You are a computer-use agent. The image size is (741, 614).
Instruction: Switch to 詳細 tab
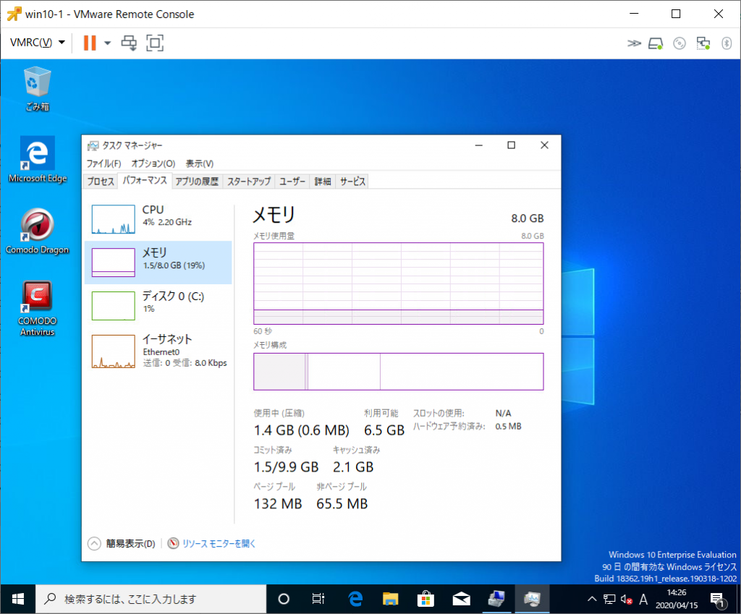(322, 182)
